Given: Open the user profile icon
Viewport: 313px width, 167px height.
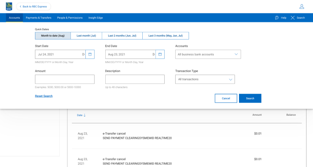Looking at the screenshot, I should click(x=302, y=7).
